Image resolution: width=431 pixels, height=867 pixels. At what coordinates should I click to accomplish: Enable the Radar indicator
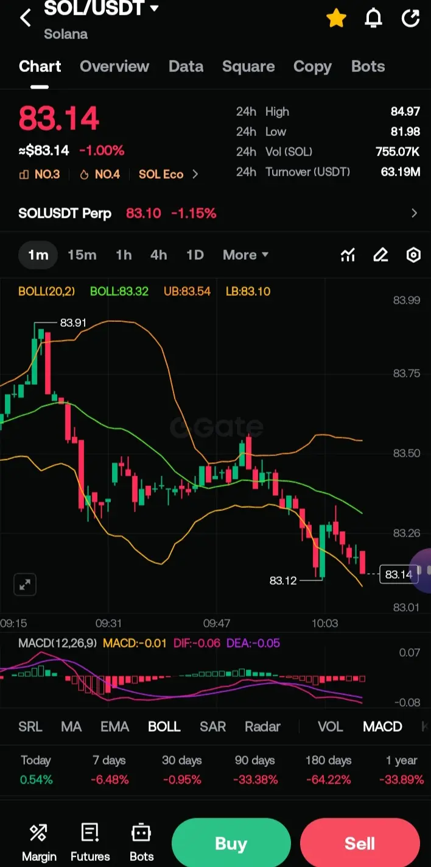pos(262,727)
